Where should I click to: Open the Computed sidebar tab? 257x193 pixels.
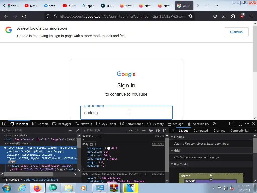click(x=201, y=131)
